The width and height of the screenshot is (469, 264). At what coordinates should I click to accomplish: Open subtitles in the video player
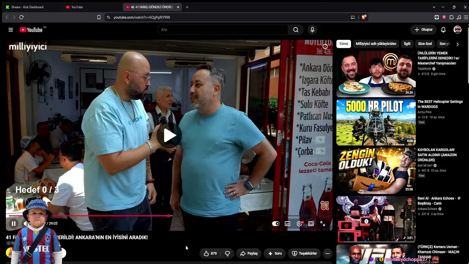[288, 224]
